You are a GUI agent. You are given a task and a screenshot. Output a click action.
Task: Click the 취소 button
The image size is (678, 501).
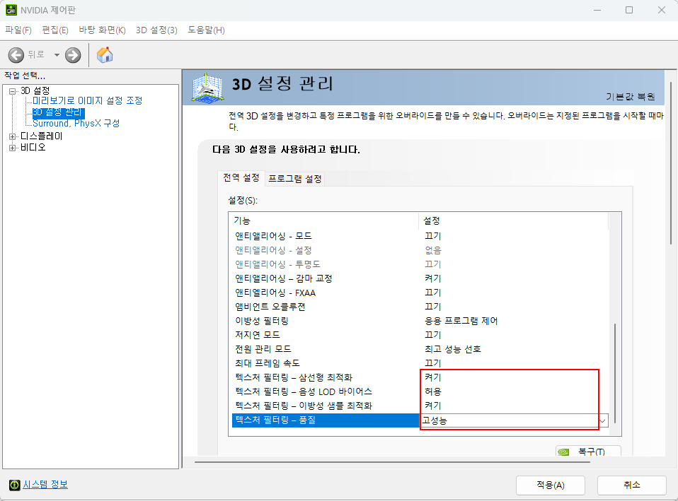point(632,485)
